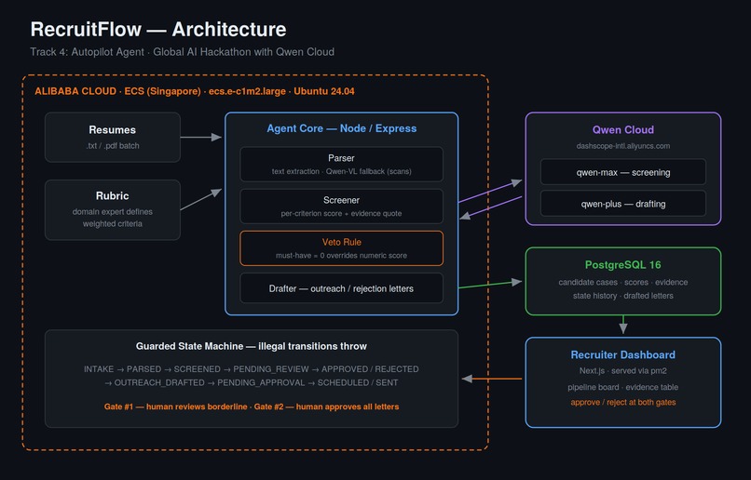This screenshot has height=480, width=751.
Task: Select the Screener component box
Action: (x=342, y=207)
